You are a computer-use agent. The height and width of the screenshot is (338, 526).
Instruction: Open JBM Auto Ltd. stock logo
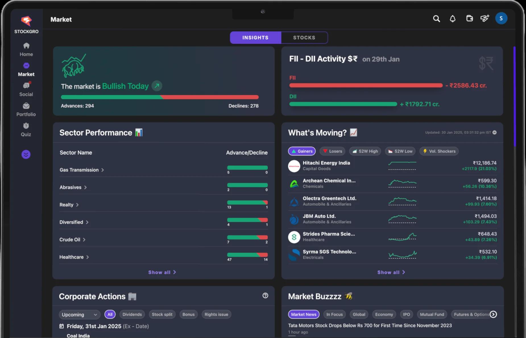click(294, 219)
